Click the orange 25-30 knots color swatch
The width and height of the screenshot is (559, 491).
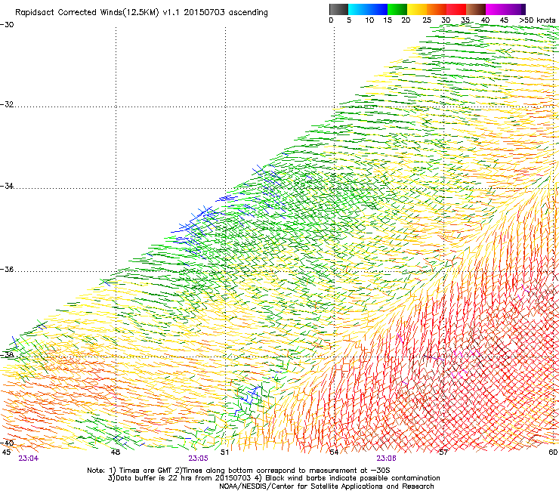point(437,9)
